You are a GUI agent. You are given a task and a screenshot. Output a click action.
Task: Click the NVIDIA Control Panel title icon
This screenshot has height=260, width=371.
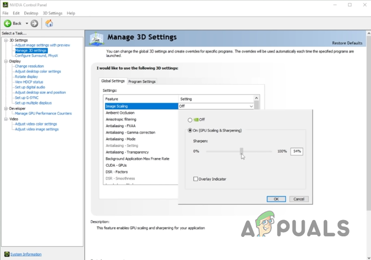(5, 5)
